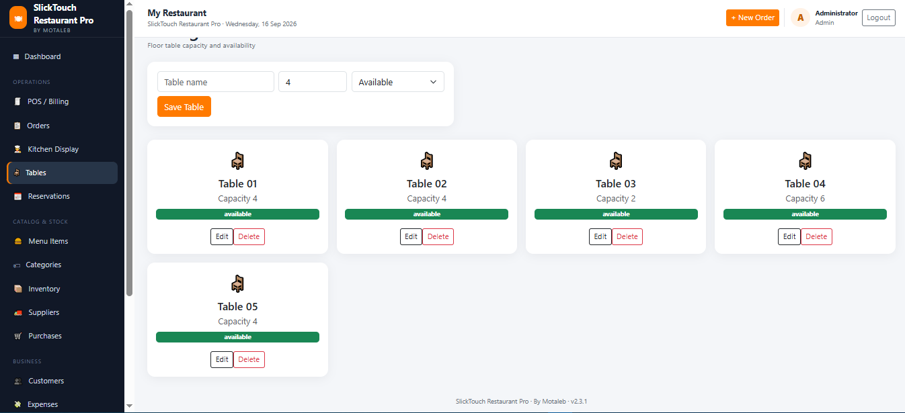
Task: Click the POS / Billing receipt icon
Action: [x=17, y=102]
